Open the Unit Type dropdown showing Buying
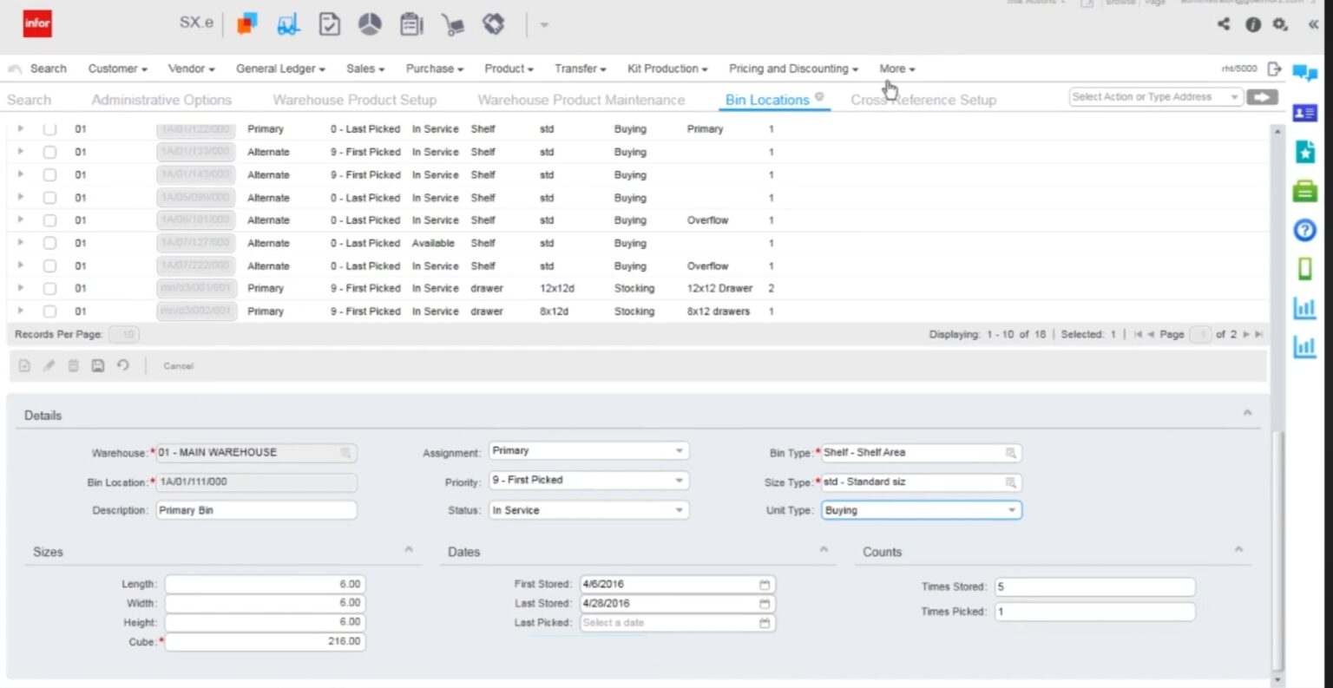 point(1011,510)
